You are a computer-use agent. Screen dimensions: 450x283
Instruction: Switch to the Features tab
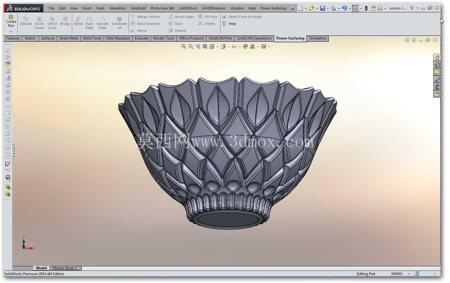click(13, 38)
